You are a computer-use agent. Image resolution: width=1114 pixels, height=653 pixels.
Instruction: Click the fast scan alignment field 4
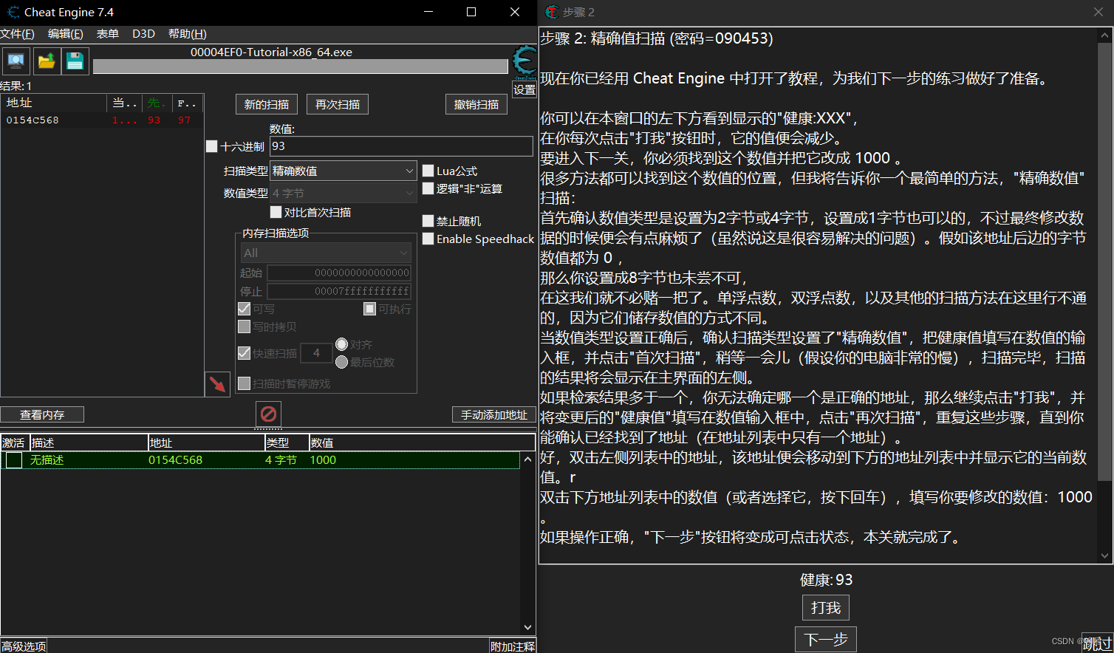click(316, 353)
